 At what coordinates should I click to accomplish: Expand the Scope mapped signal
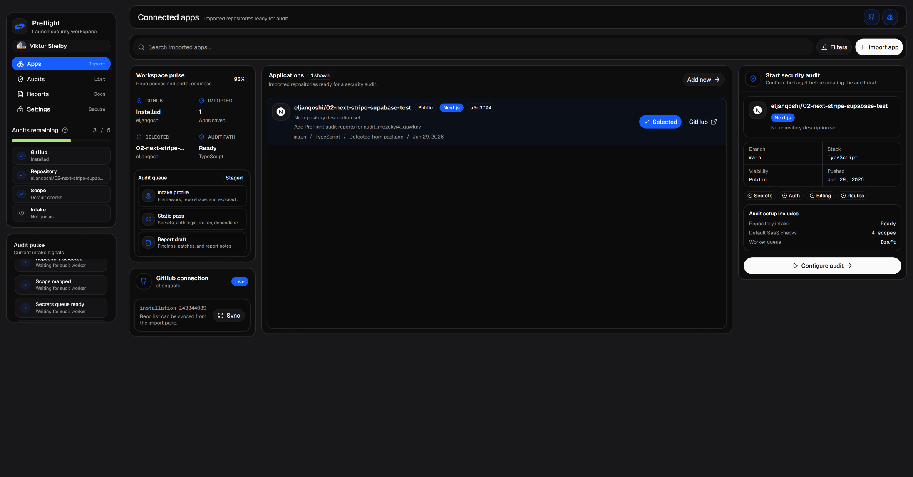[61, 285]
